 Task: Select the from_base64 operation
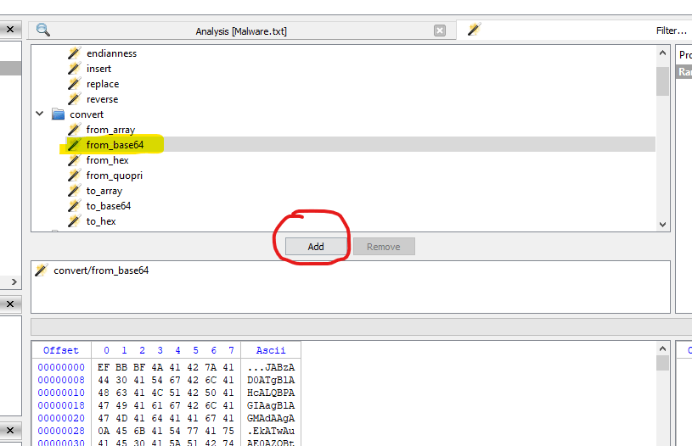pos(115,145)
